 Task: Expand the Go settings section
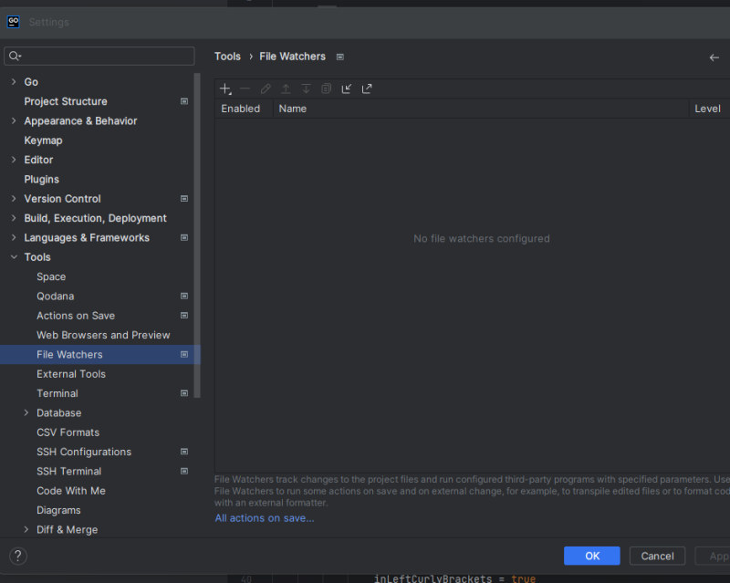[x=14, y=82]
